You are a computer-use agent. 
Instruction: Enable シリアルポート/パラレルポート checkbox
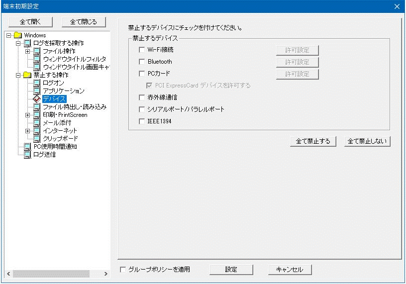coord(142,109)
